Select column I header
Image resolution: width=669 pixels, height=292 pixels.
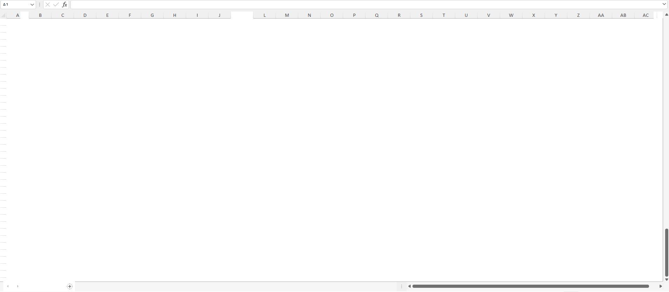pyautogui.click(x=197, y=15)
